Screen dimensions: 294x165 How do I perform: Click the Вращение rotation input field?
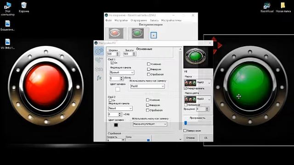[201, 109]
